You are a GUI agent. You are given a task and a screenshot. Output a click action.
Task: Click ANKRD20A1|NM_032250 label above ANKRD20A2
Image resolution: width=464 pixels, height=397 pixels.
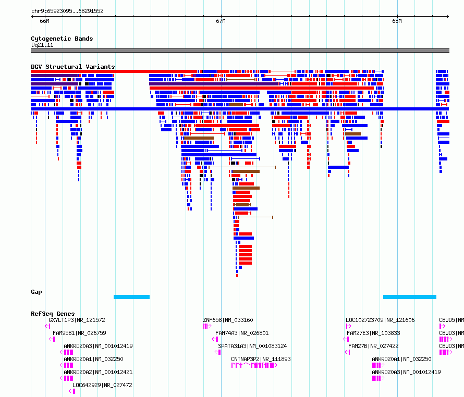click(x=93, y=359)
